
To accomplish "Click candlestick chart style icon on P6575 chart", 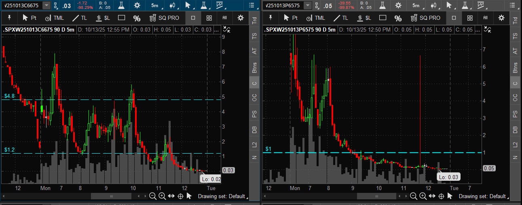I will click(434, 5).
